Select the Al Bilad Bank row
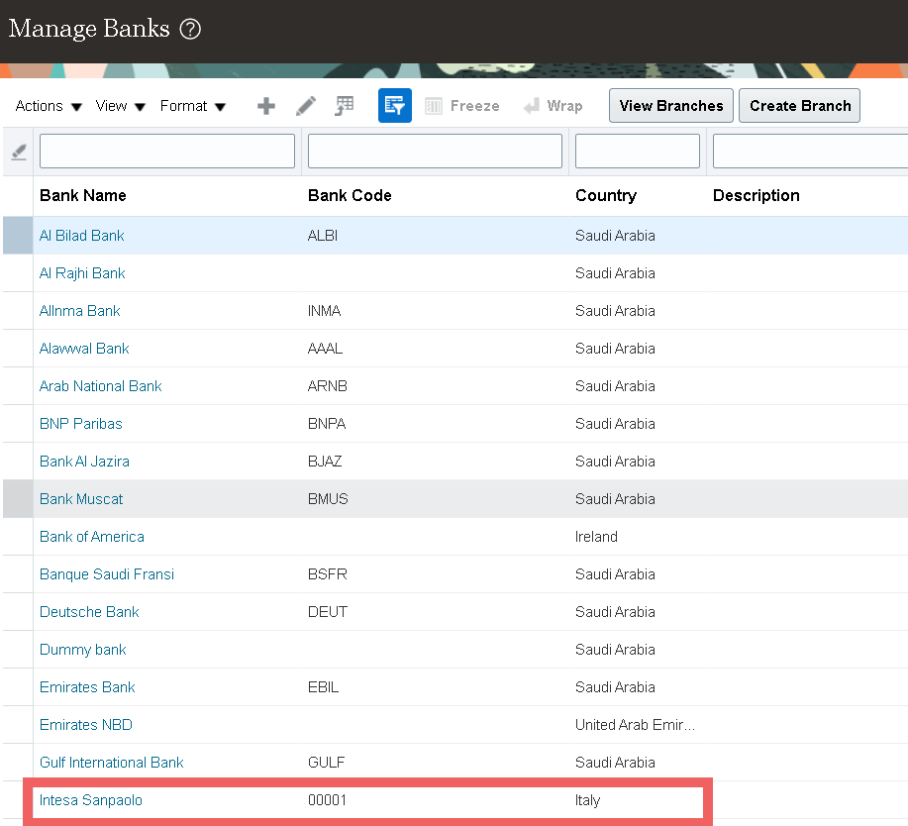 pyautogui.click(x=17, y=236)
